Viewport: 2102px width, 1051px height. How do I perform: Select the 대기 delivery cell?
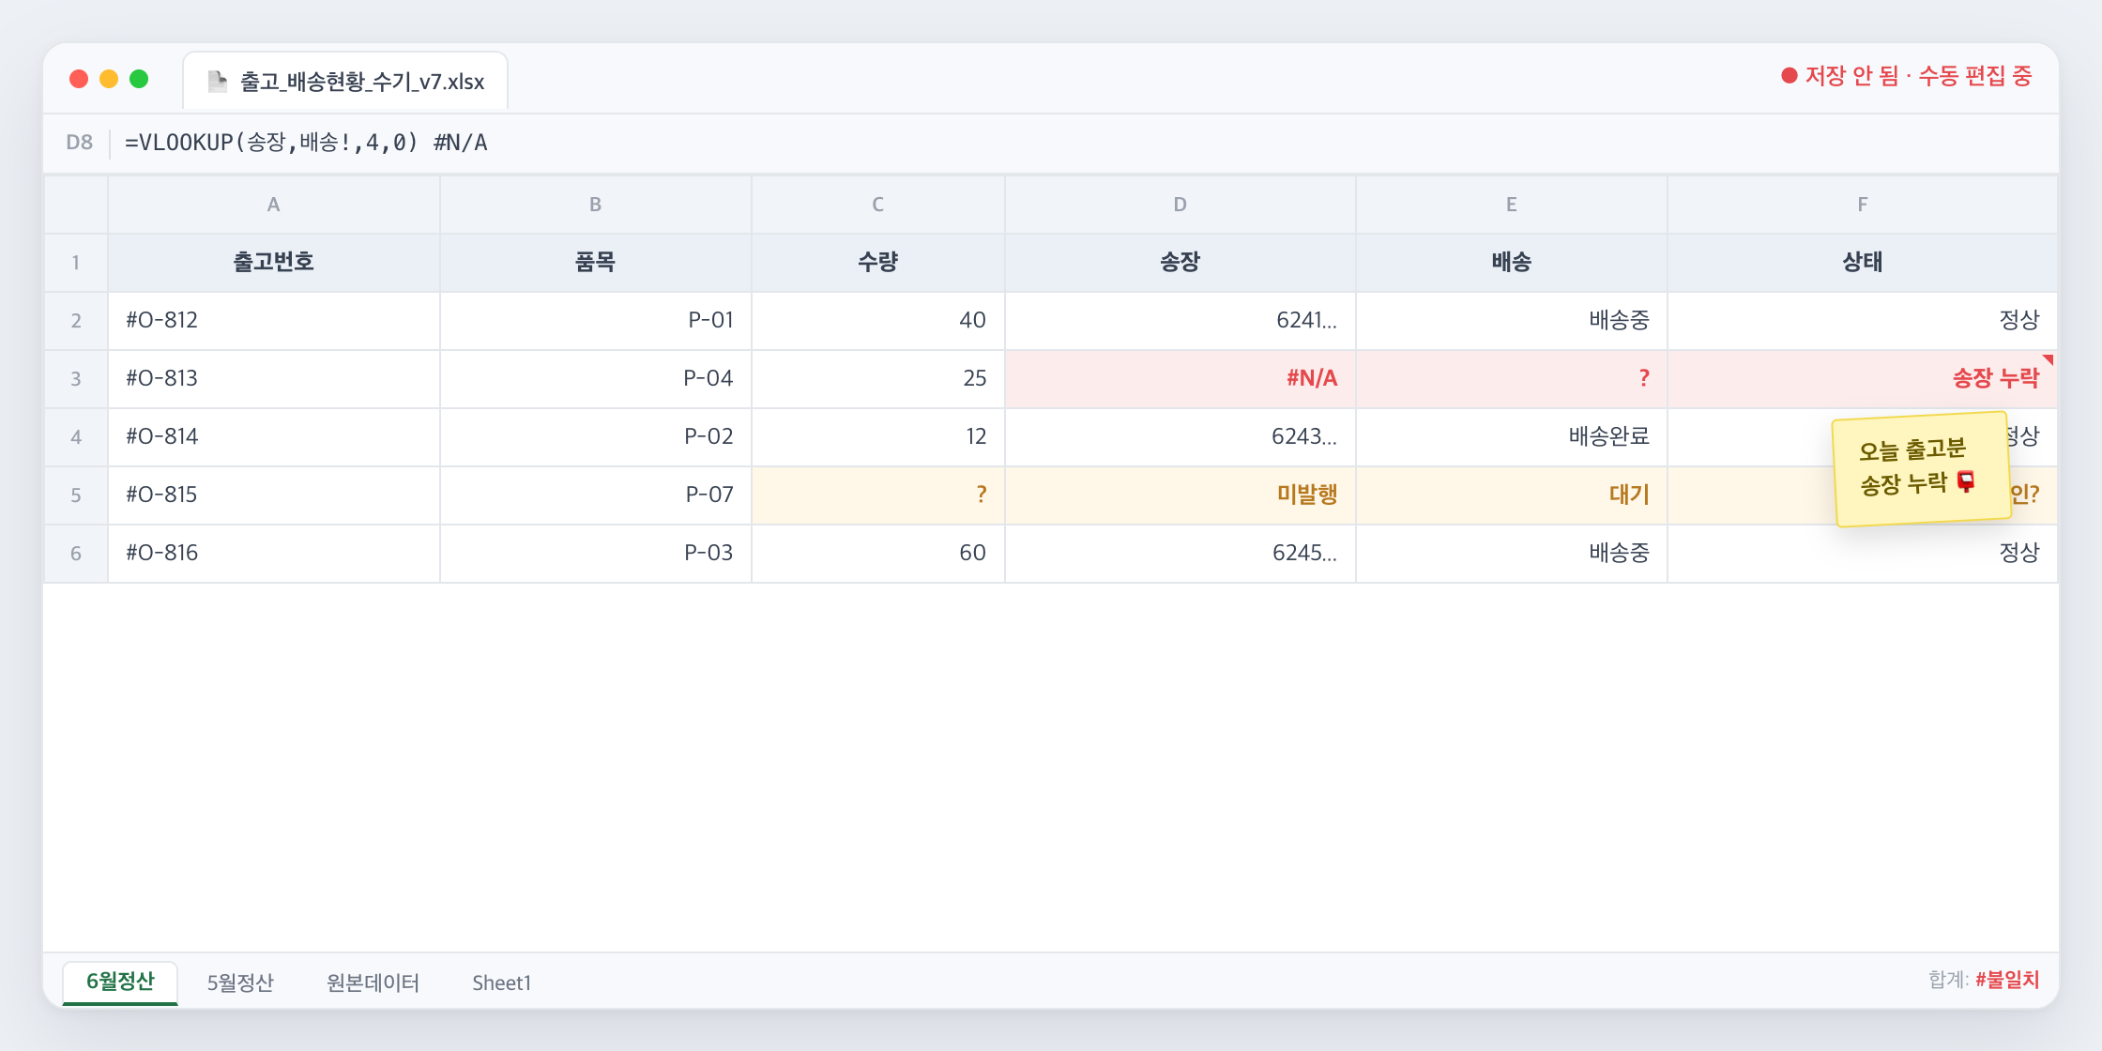1511,495
